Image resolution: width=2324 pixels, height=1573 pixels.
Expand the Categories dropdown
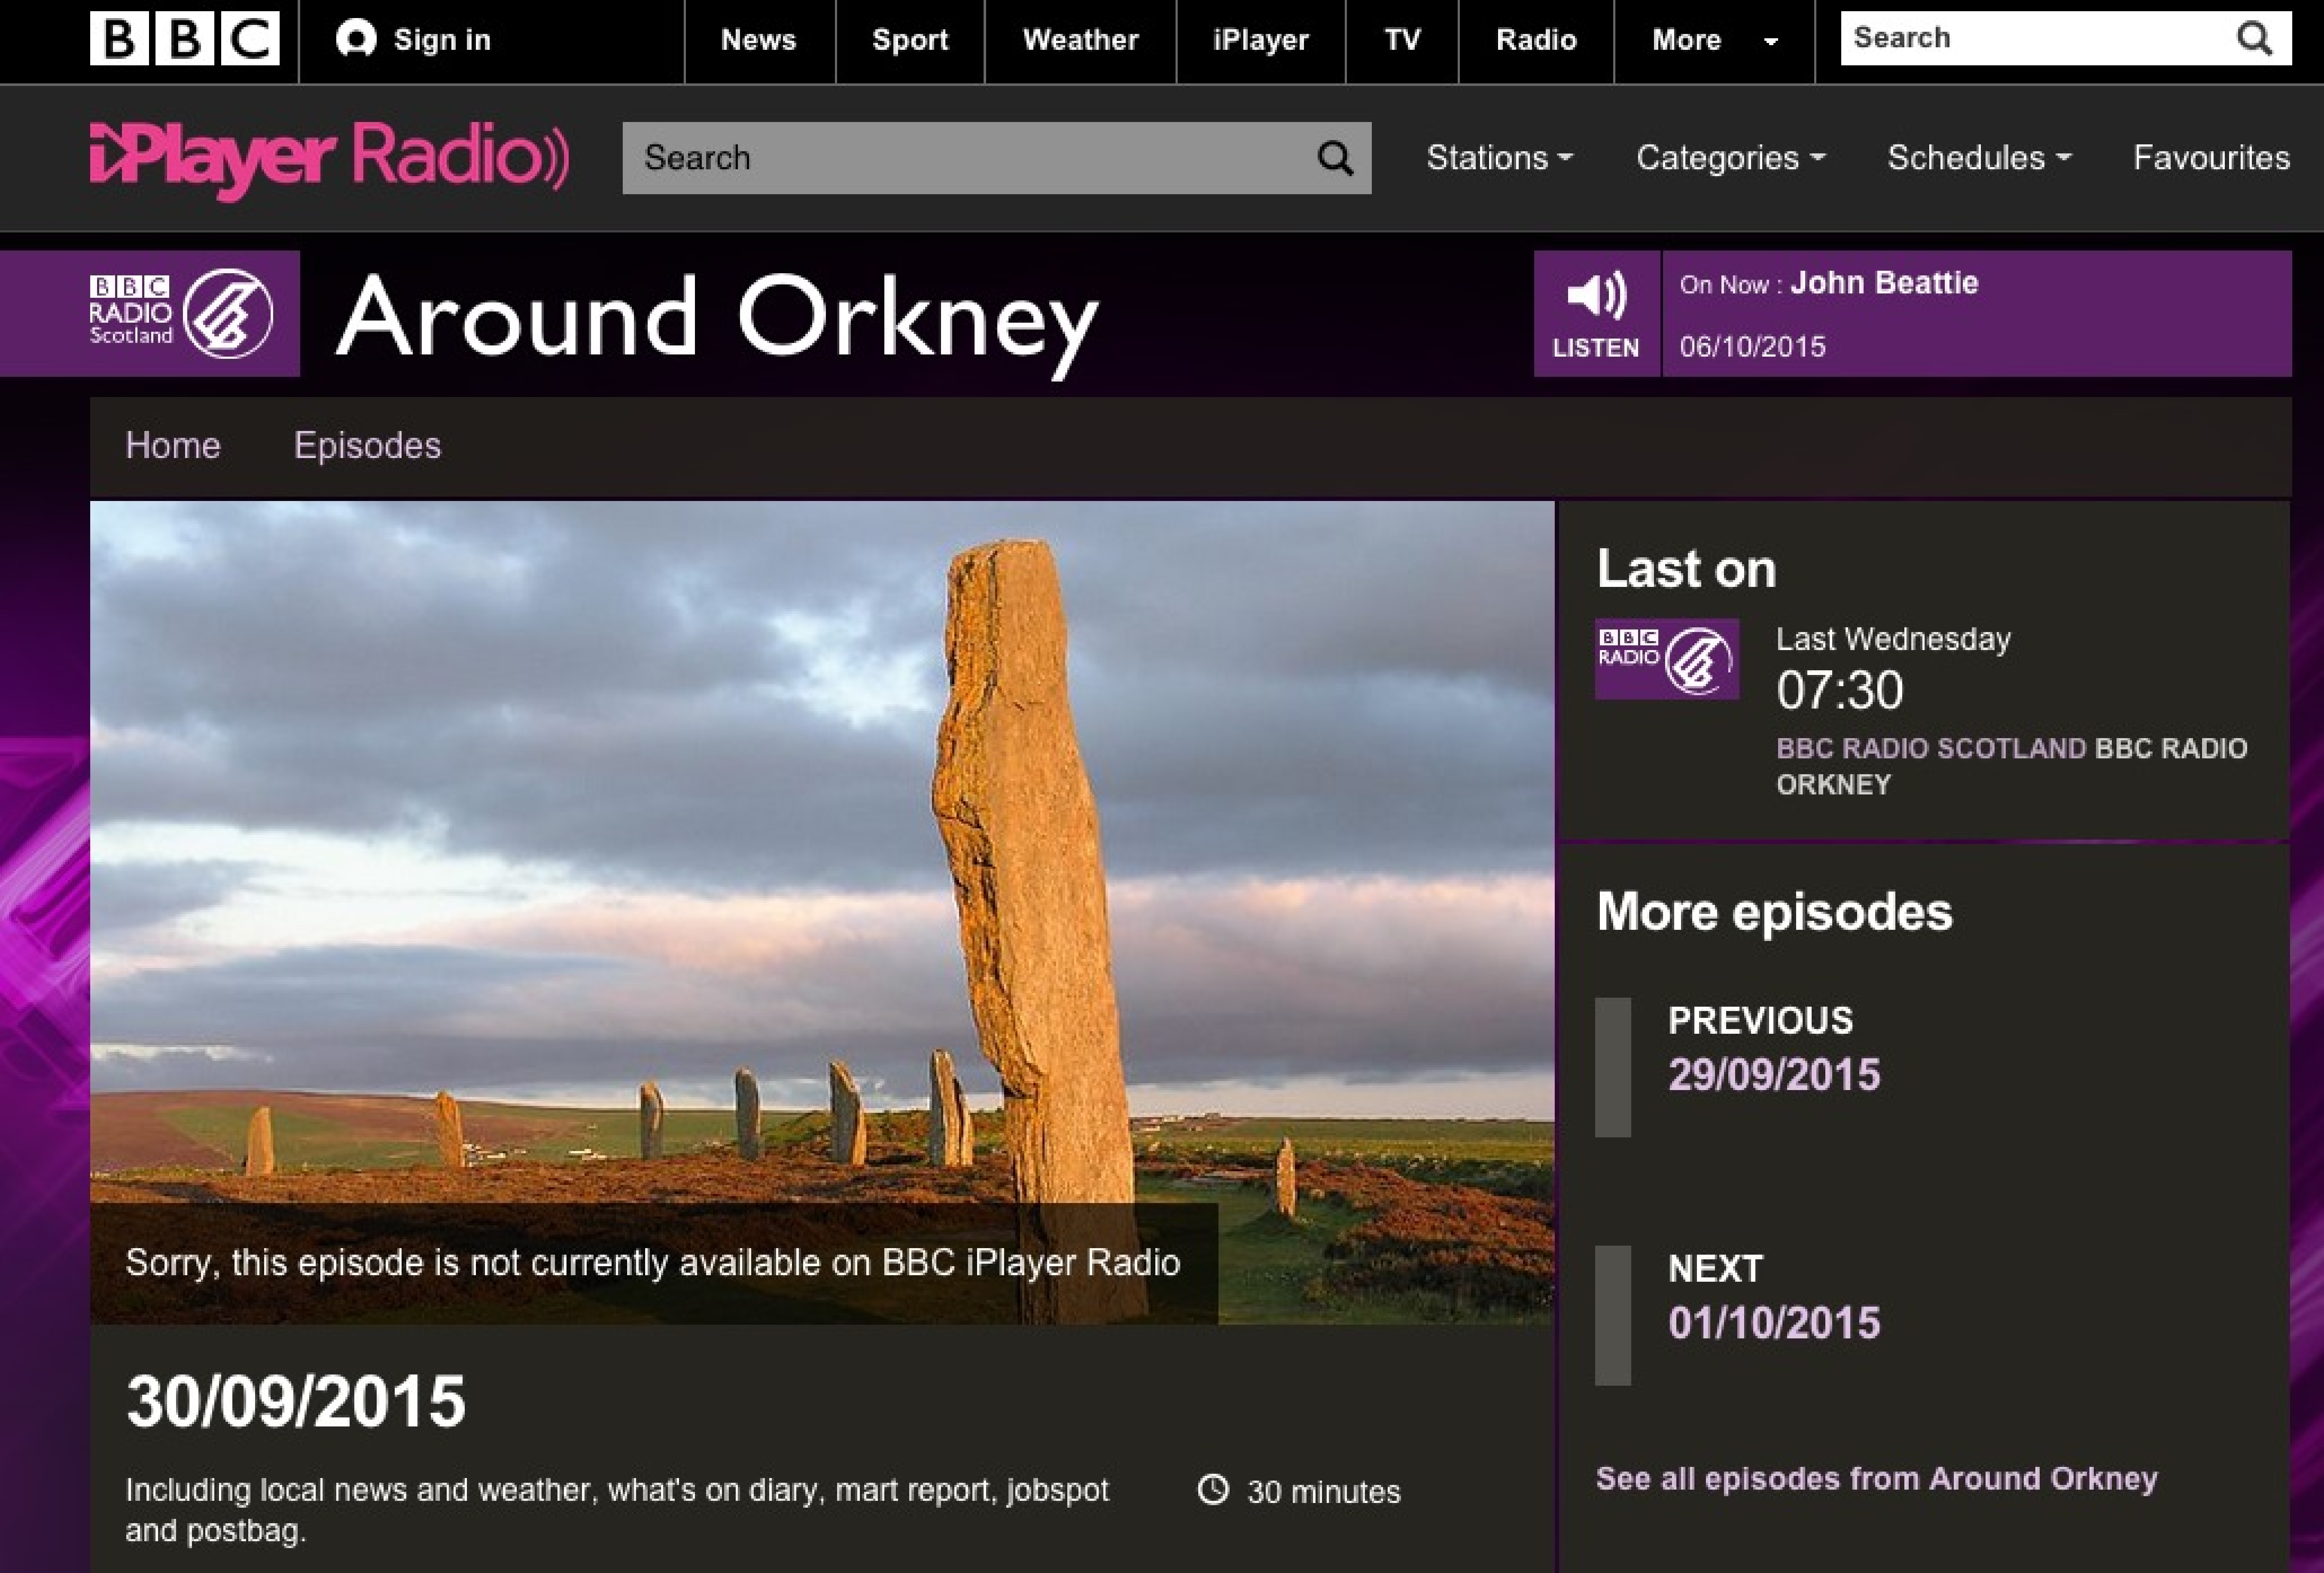click(1731, 158)
